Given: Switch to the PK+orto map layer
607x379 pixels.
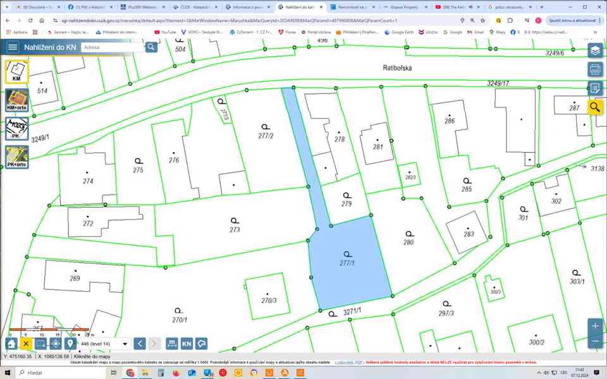Looking at the screenshot, I should (x=16, y=157).
